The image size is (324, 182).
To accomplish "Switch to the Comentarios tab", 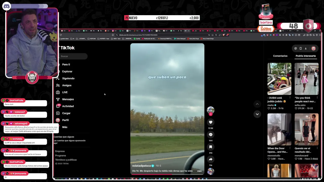I will pyautogui.click(x=280, y=56).
